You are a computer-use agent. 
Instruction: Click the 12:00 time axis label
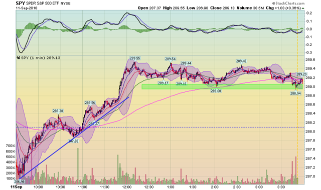click(x=127, y=187)
